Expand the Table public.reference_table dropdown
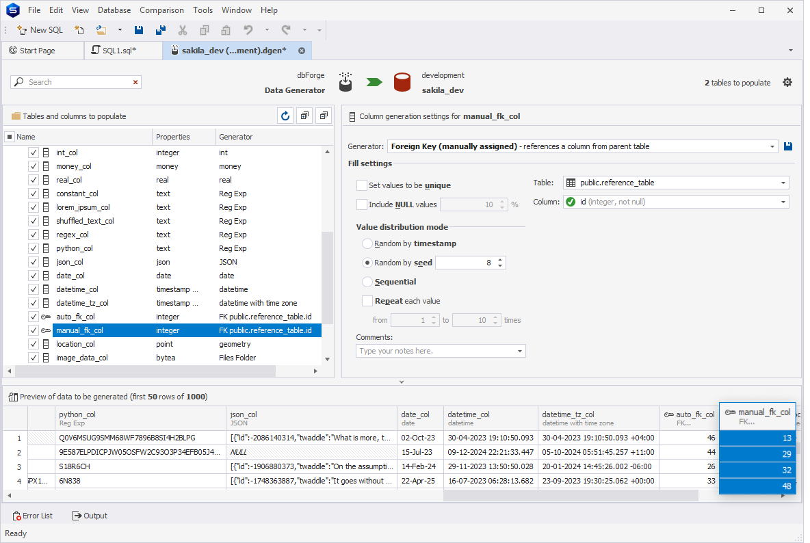This screenshot has width=810, height=543. point(783,183)
